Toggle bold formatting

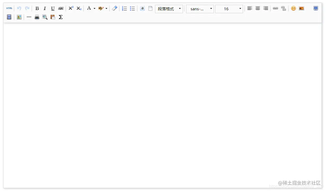[x=37, y=8]
